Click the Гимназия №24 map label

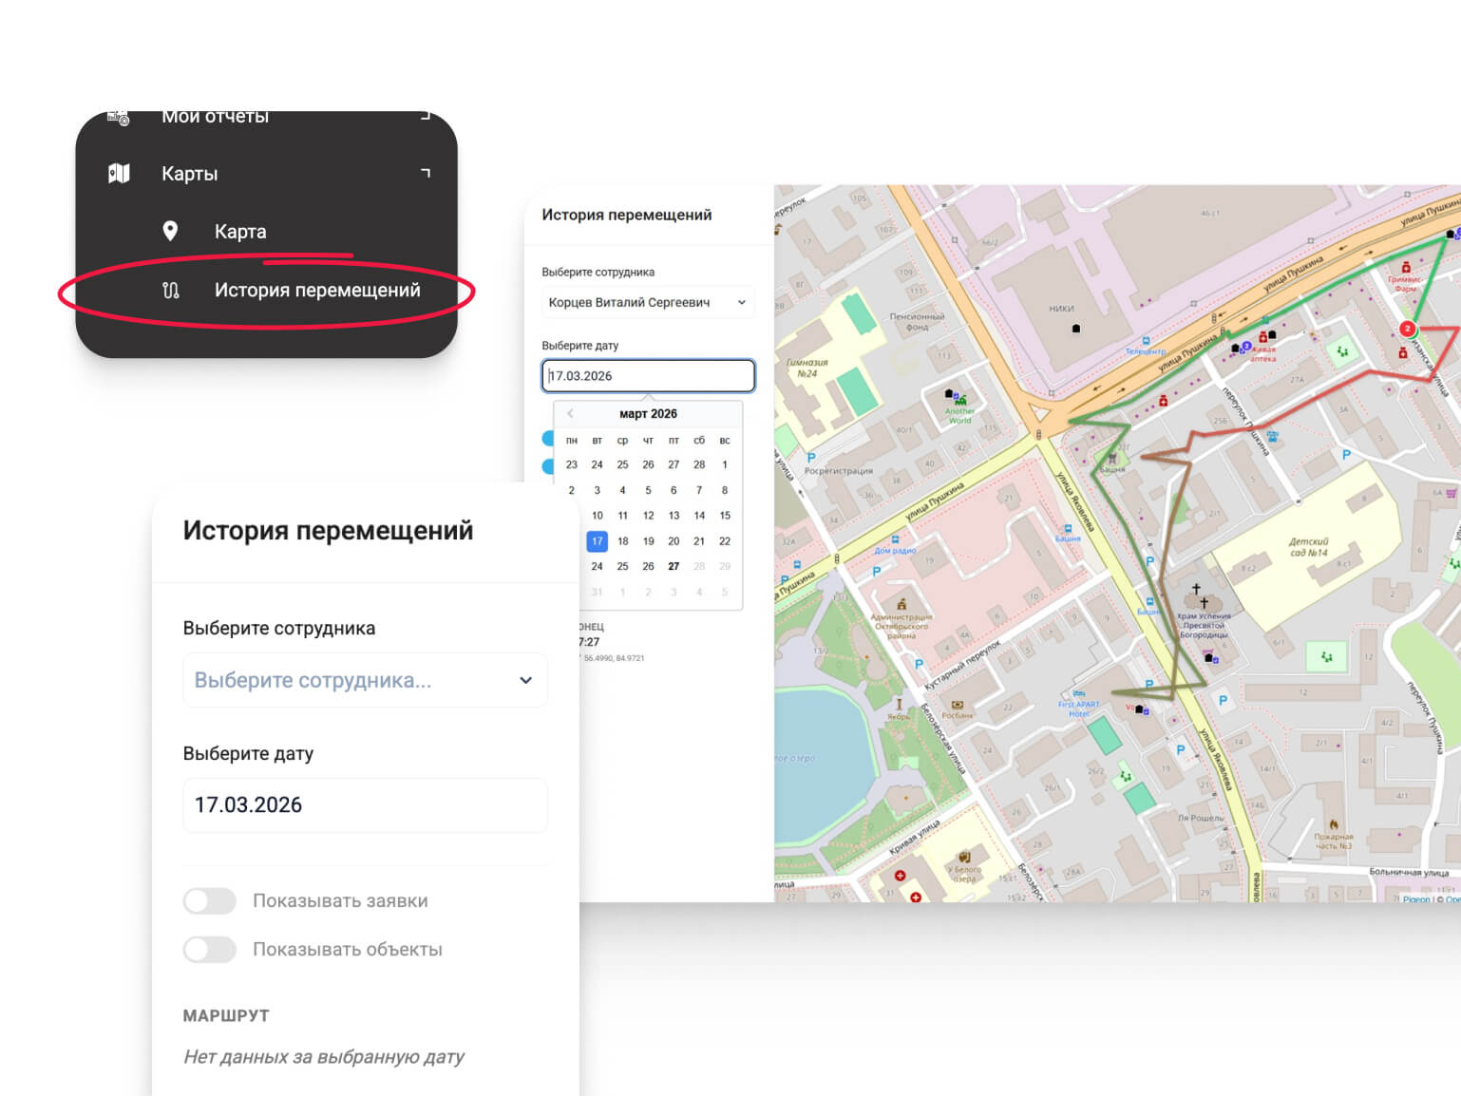(806, 368)
